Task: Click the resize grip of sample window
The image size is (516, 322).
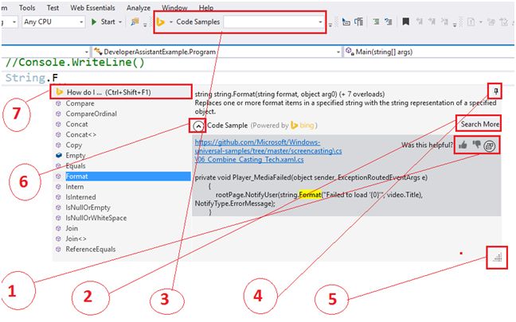Action: [x=497, y=258]
